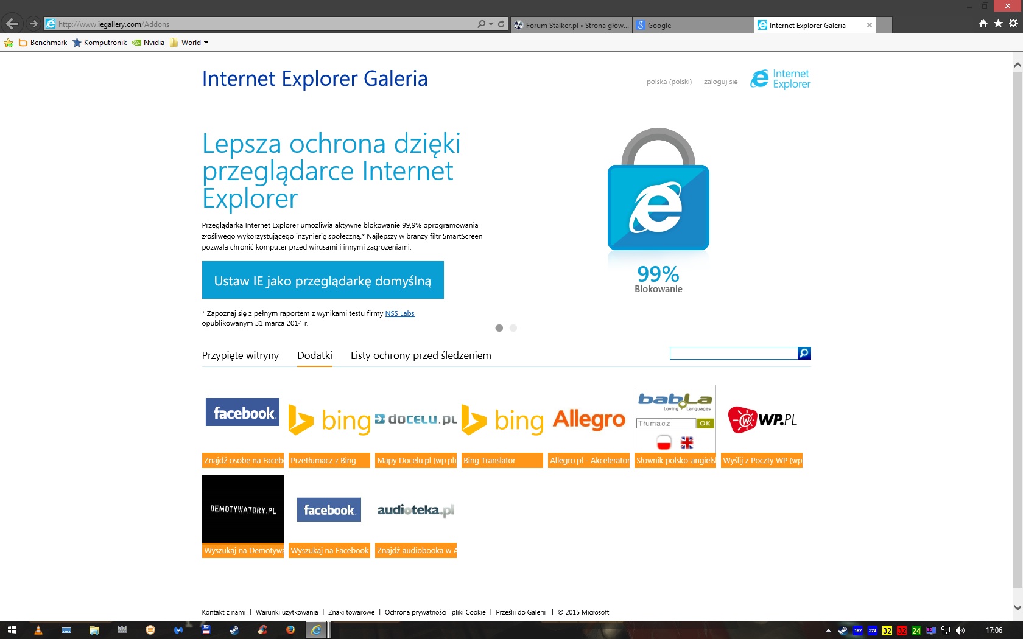Click polska (polski) language link
1023x639 pixels.
tap(669, 82)
